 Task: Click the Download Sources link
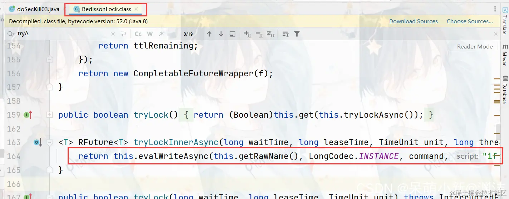(413, 21)
